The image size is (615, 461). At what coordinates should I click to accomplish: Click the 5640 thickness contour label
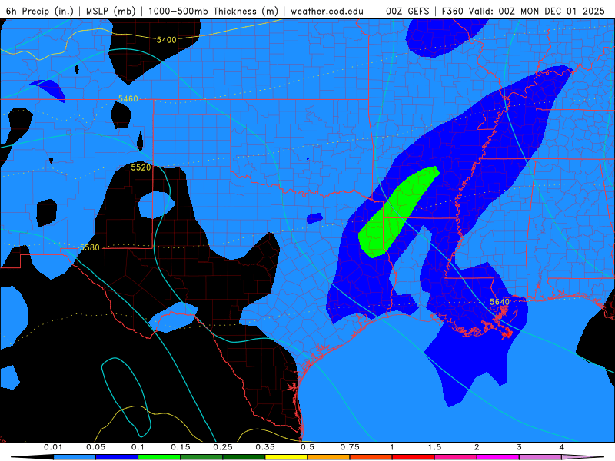pyautogui.click(x=500, y=302)
